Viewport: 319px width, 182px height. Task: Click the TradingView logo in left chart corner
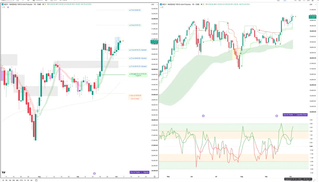click(x=3, y=172)
